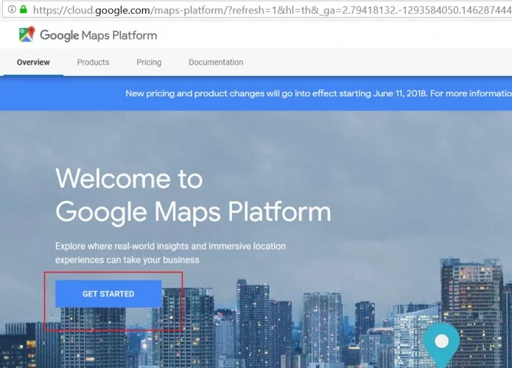Viewport: 512px width, 368px height.
Task: Select the address bar URL text
Action: [x=273, y=10]
